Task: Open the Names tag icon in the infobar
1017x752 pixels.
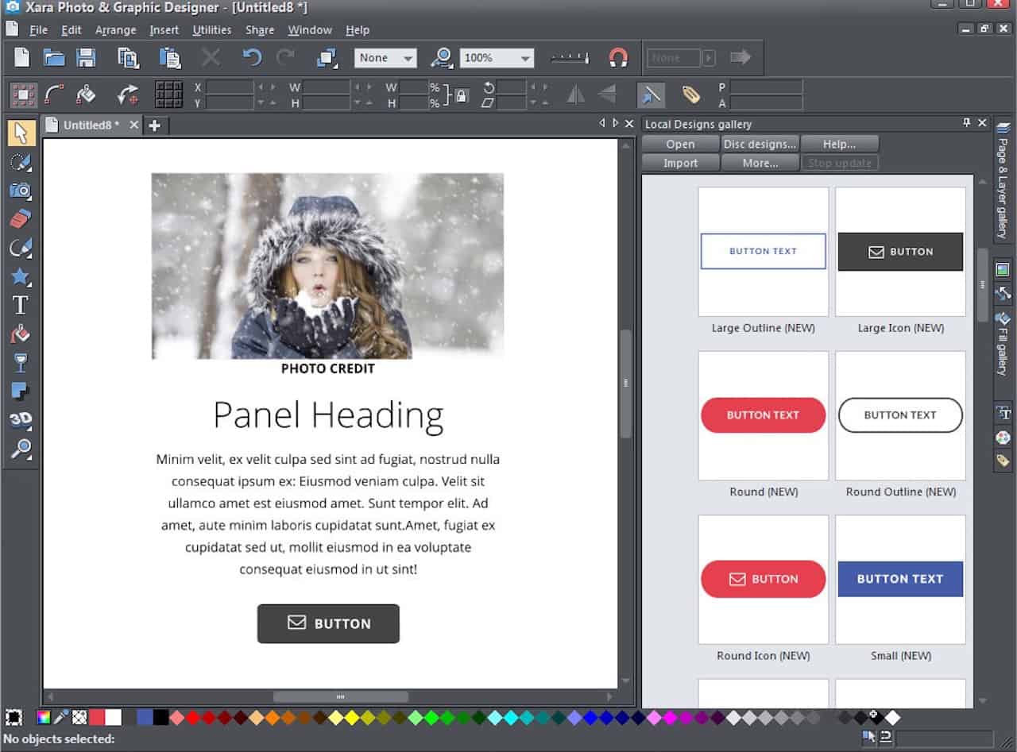Action: (x=690, y=95)
